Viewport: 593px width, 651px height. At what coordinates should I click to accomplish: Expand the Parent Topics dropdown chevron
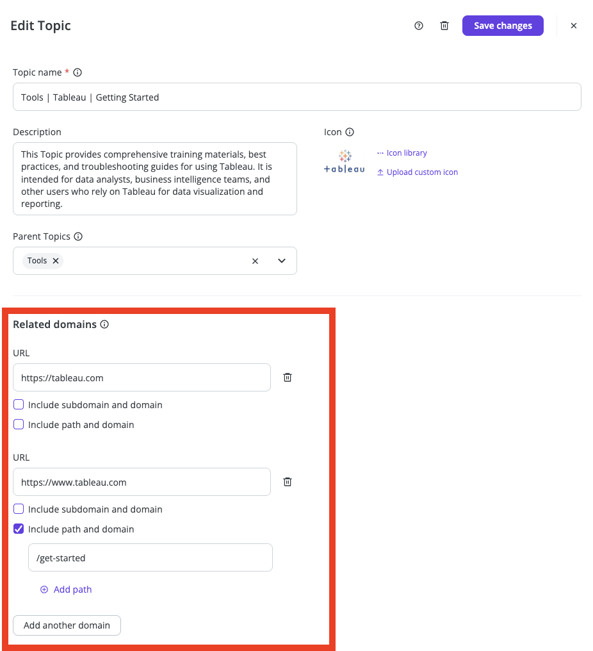coord(282,261)
